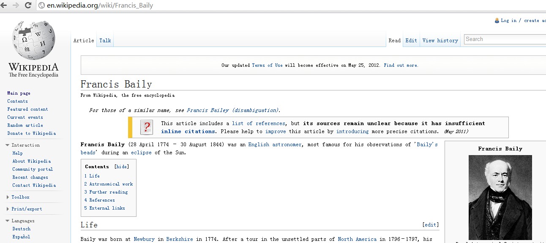546x243 pixels.
Task: Reload the page with refresh icon
Action: click(x=28, y=5)
